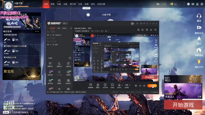Open the gift box icon in the stream header

pyautogui.click(x=138, y=30)
